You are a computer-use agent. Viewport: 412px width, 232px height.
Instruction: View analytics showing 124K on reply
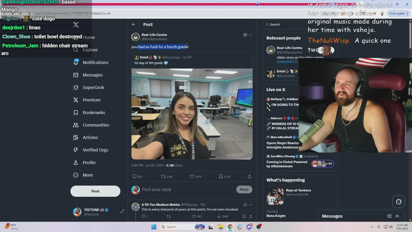pos(223,217)
